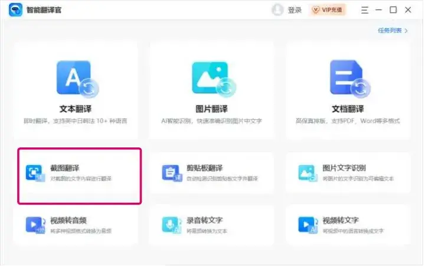Select the 文本翻译 title
This screenshot has height=266, width=425.
coord(76,109)
